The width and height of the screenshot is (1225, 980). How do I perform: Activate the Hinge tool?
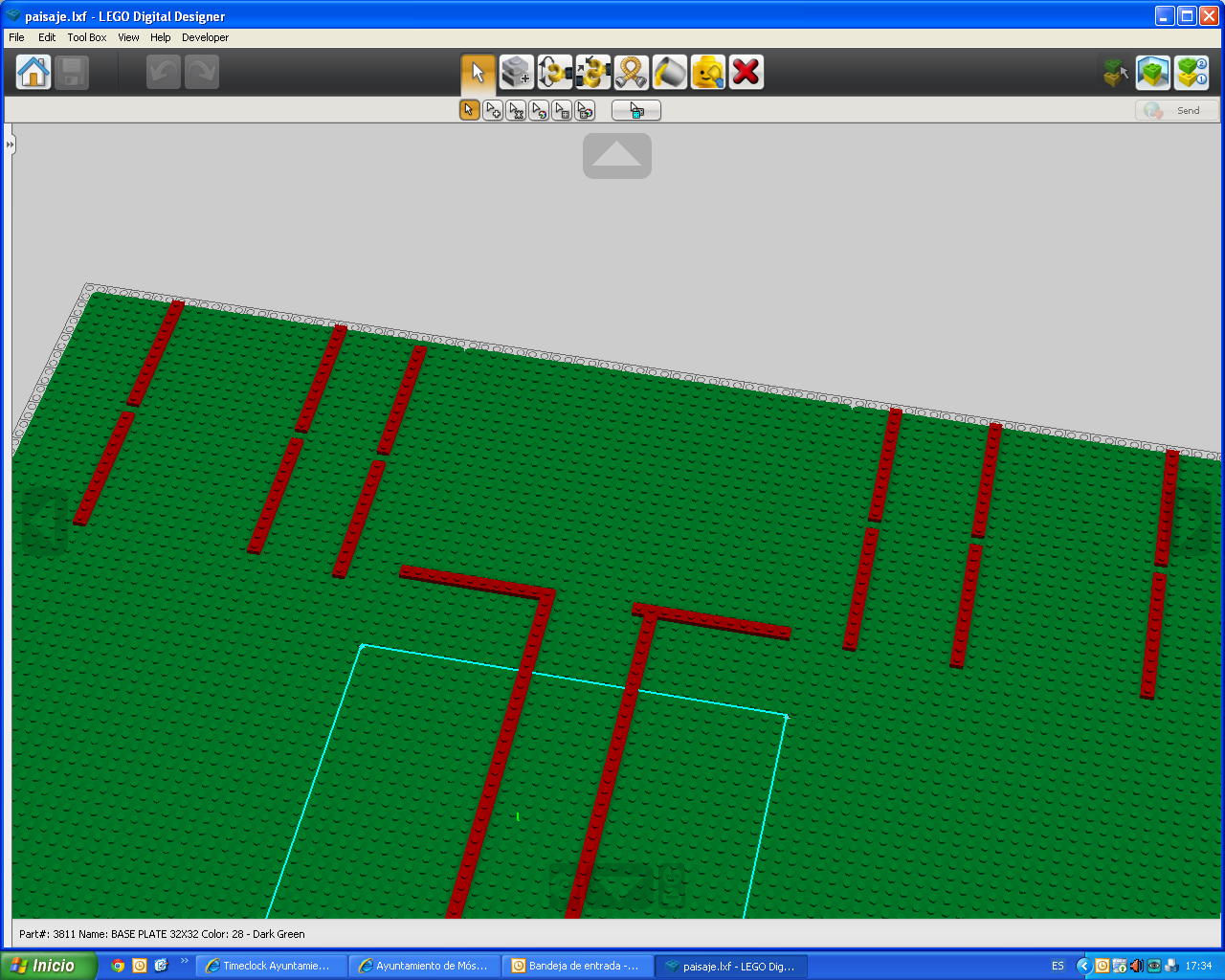555,72
